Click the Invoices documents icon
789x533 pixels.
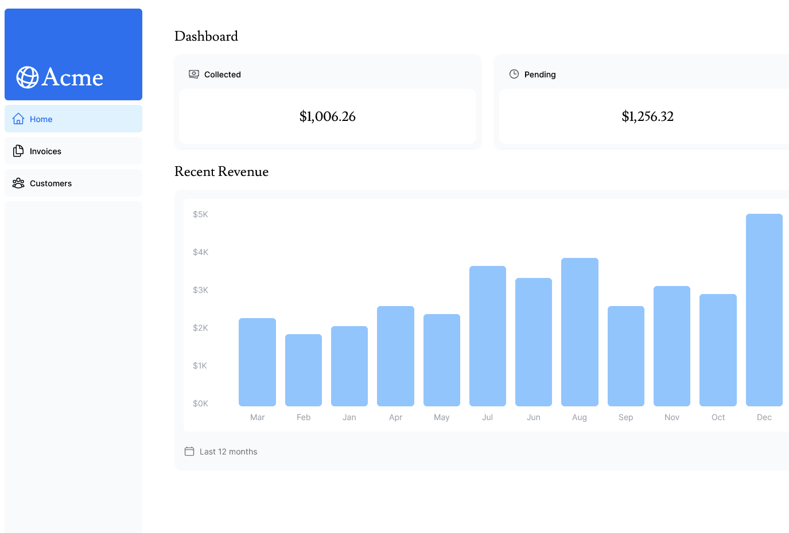18,151
